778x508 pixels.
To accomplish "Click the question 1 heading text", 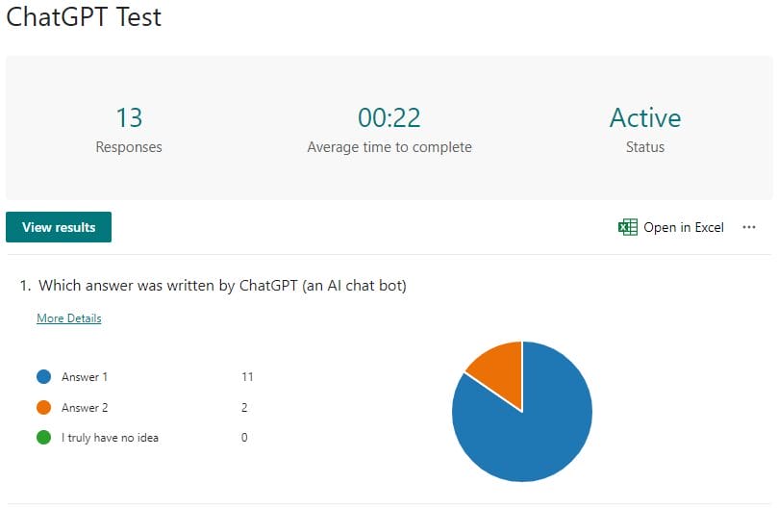I will 221,286.
